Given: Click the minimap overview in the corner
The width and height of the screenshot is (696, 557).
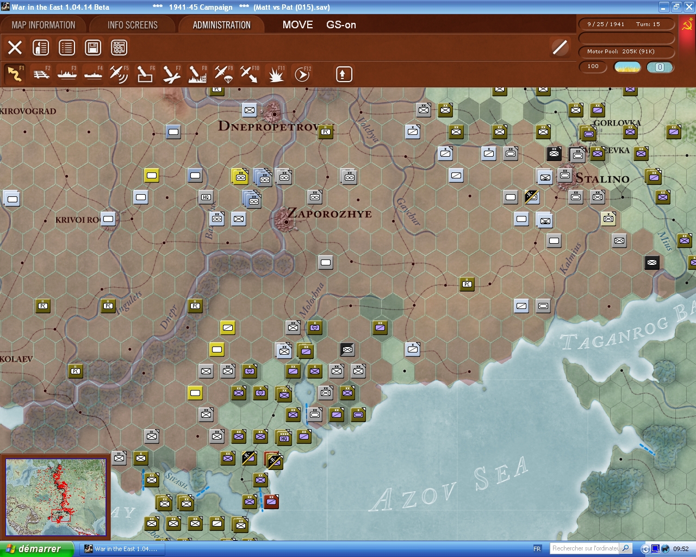Looking at the screenshot, I should click(x=55, y=497).
